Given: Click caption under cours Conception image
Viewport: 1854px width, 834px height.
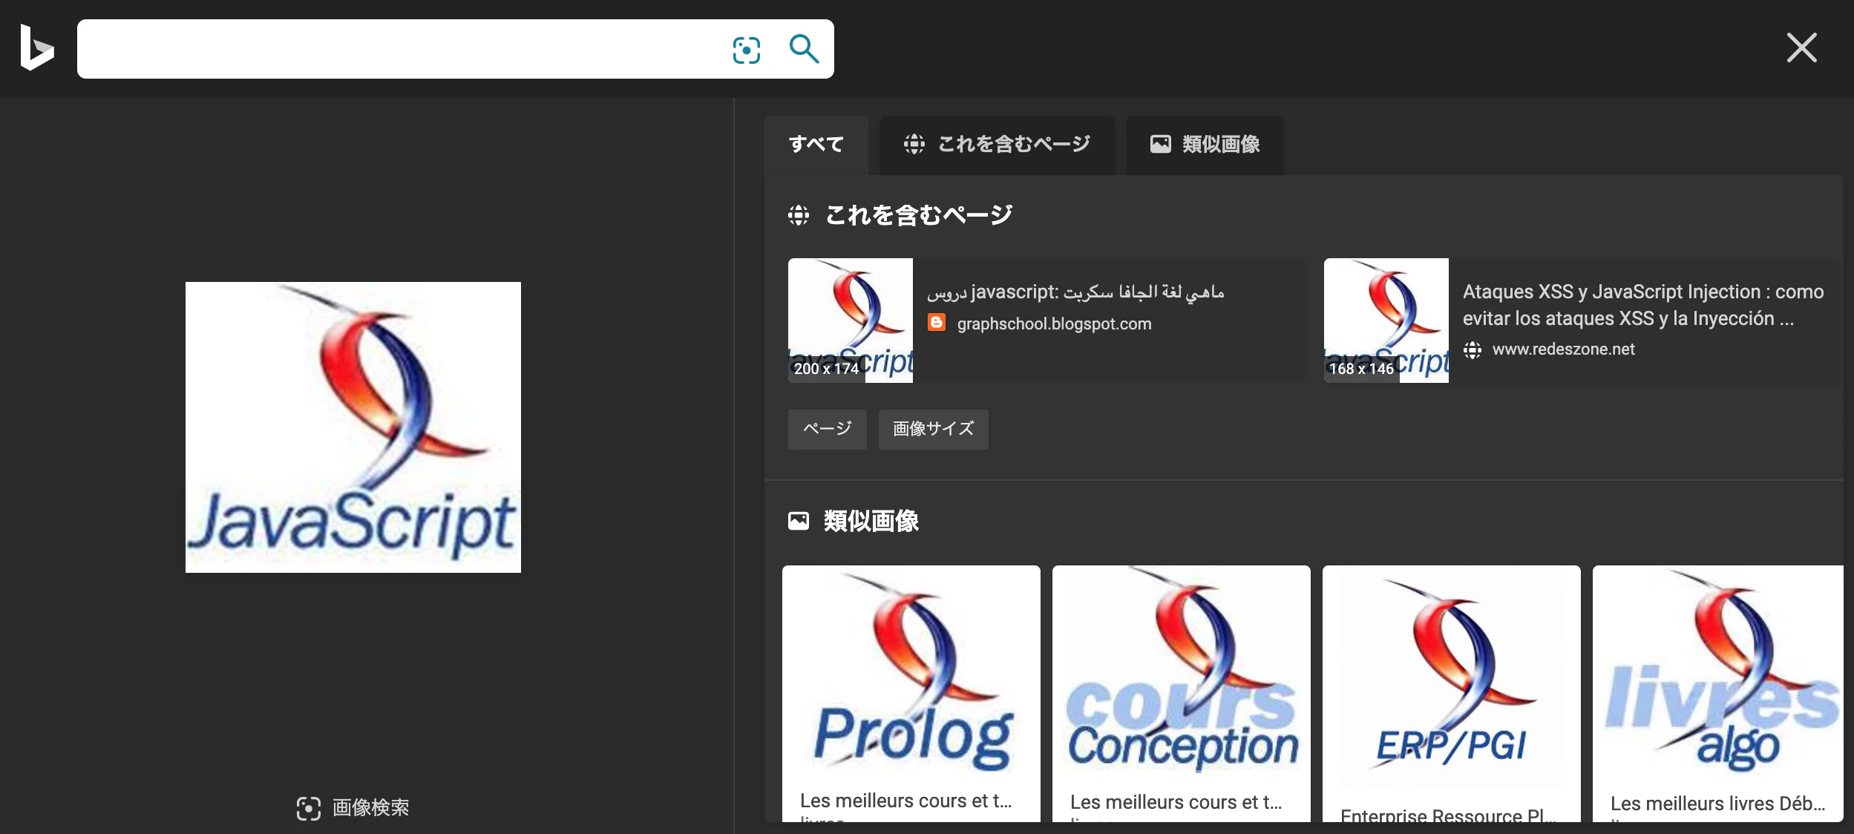Looking at the screenshot, I should pyautogui.click(x=1176, y=803).
